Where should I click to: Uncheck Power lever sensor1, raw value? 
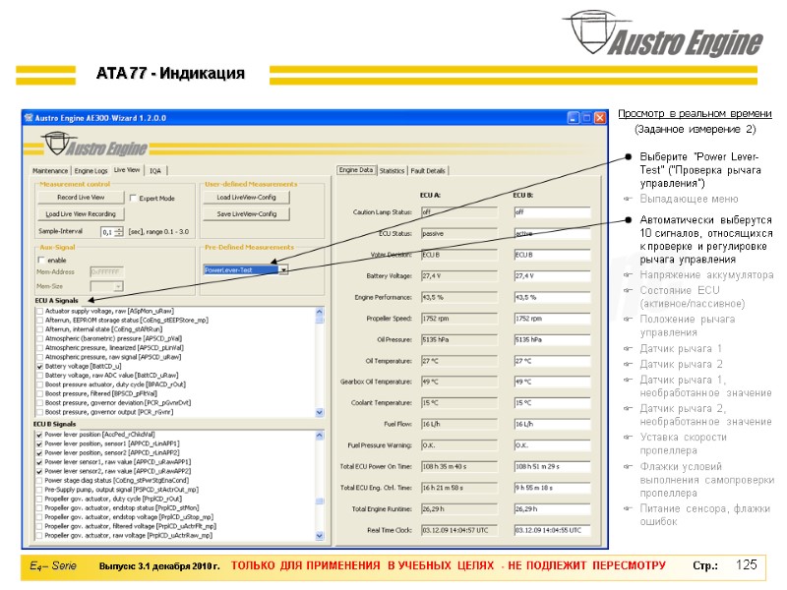tap(39, 462)
